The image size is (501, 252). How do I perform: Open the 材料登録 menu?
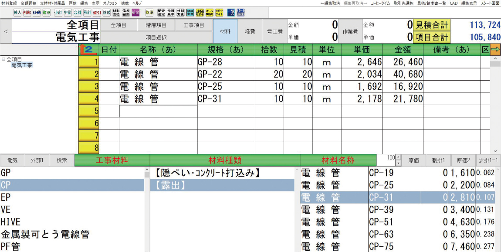click(9, 3)
